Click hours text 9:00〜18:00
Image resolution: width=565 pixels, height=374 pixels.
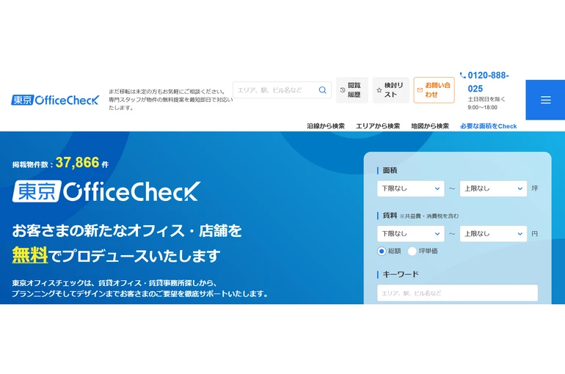click(483, 107)
